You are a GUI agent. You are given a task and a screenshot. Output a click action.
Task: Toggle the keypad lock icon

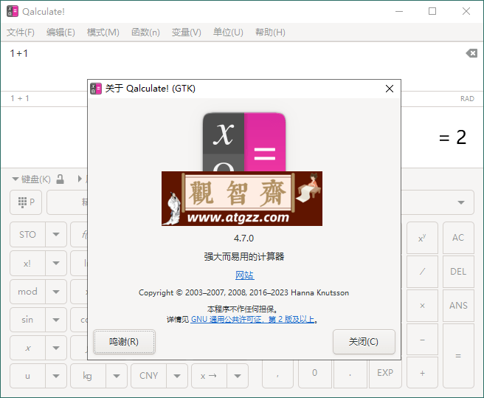click(60, 179)
